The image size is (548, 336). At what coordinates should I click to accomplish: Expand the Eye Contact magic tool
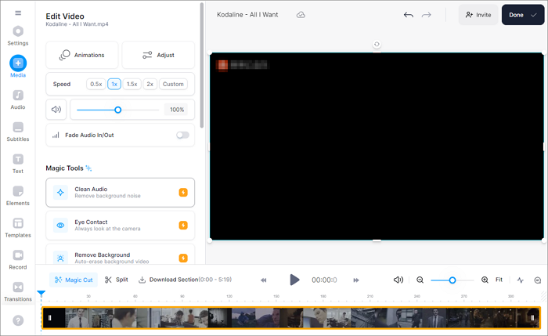click(x=120, y=225)
